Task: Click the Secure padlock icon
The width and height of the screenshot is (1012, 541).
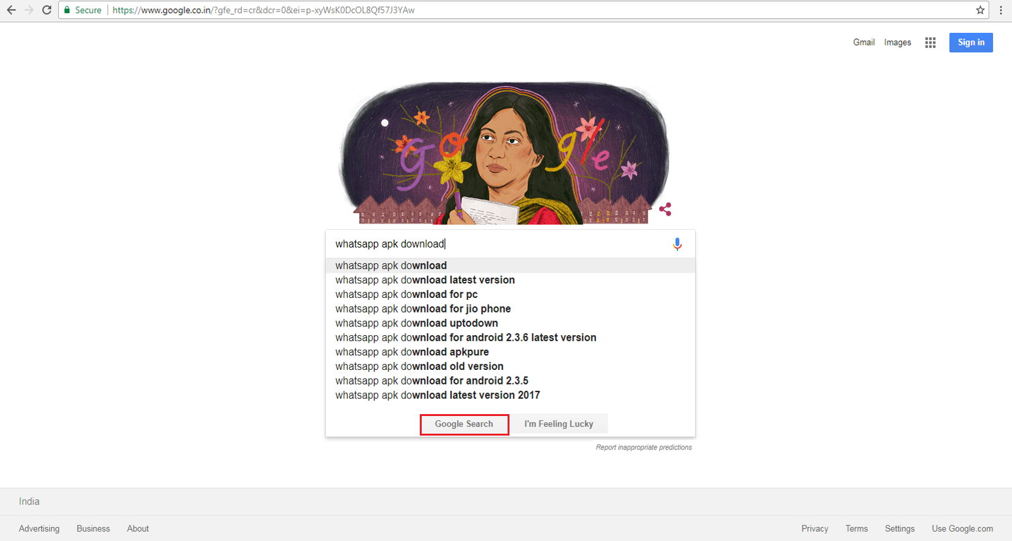Action: pos(67,10)
